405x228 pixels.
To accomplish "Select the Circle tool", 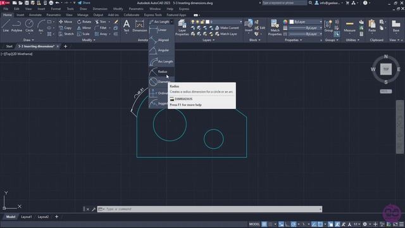I will tap(29, 26).
